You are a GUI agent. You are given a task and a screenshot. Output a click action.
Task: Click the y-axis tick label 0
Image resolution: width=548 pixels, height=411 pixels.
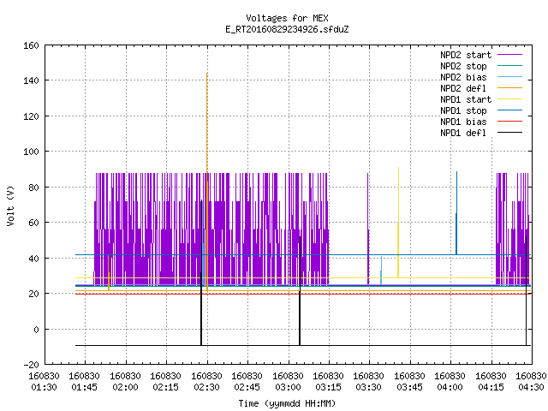(36, 329)
